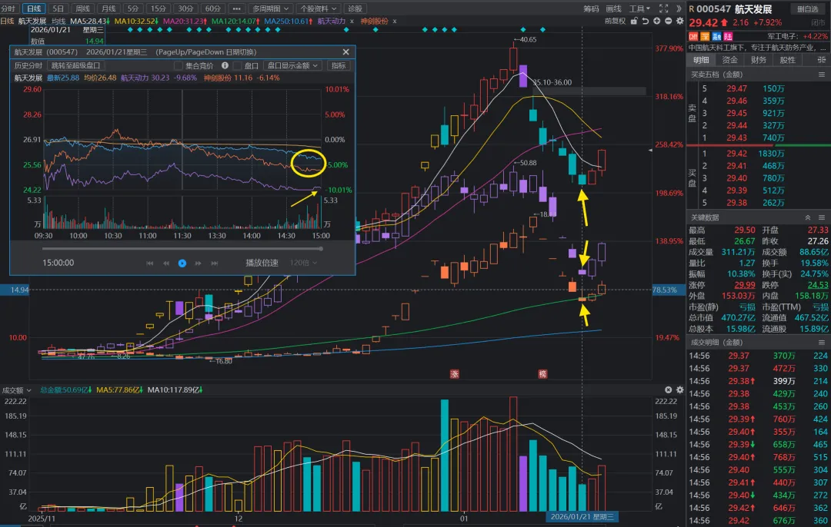Click the 均线 moving average label
The image size is (831, 527).
[58, 22]
